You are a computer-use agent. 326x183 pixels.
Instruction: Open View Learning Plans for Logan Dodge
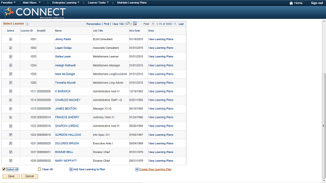point(161,48)
